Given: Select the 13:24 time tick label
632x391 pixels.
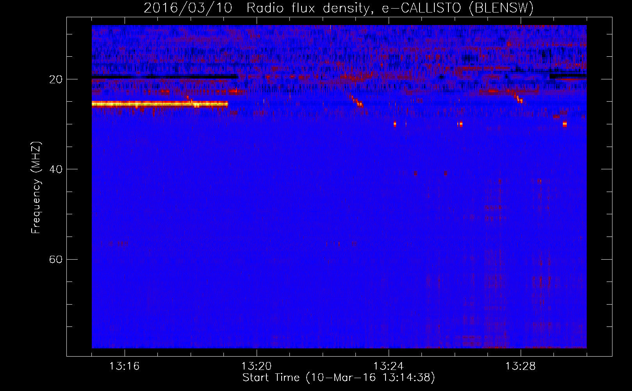Looking at the screenshot, I should pos(388,366).
